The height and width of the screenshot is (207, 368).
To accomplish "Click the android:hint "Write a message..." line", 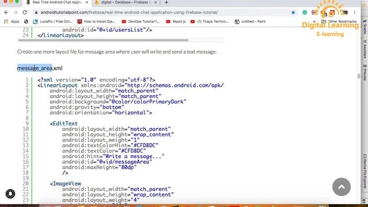I will [x=113, y=156].
